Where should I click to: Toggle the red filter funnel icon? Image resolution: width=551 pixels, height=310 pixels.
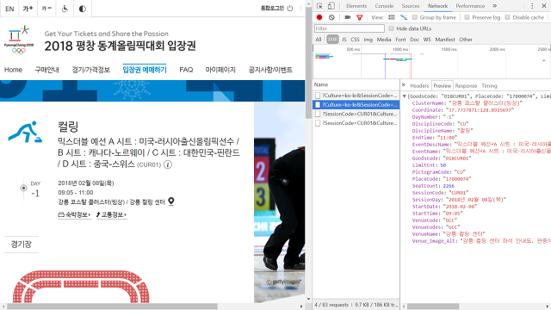point(359,17)
